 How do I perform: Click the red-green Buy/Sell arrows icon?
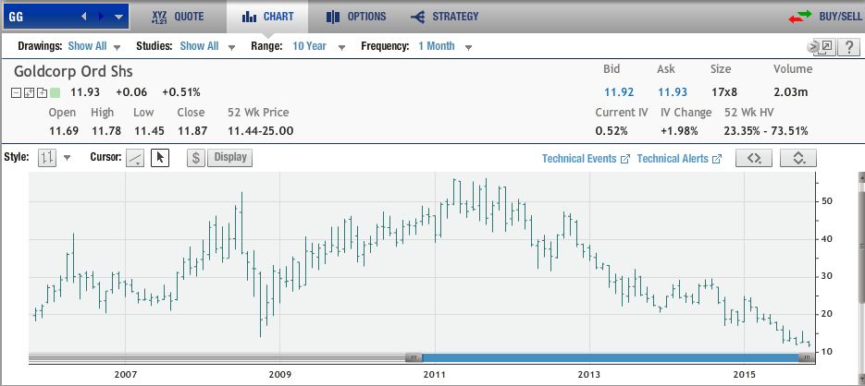coord(799,17)
